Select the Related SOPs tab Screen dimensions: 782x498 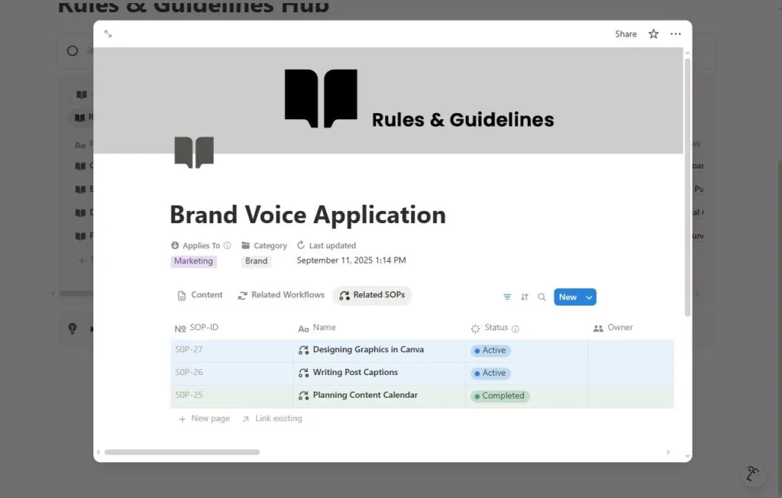(372, 295)
